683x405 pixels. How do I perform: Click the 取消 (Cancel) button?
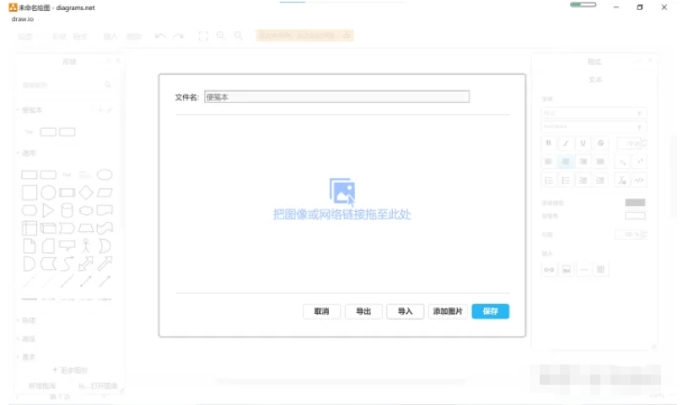(x=321, y=311)
